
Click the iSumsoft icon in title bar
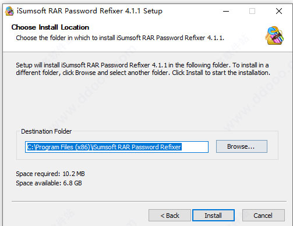coord(9,11)
